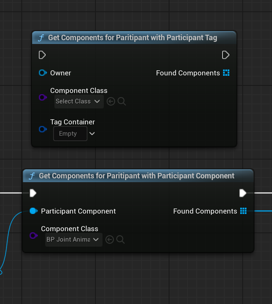The height and width of the screenshot is (304, 272).
Task: Expand the Tag Container chevron dropdown
Action: point(92,134)
